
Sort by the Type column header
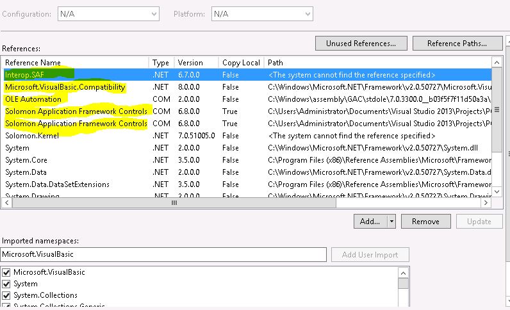point(161,63)
